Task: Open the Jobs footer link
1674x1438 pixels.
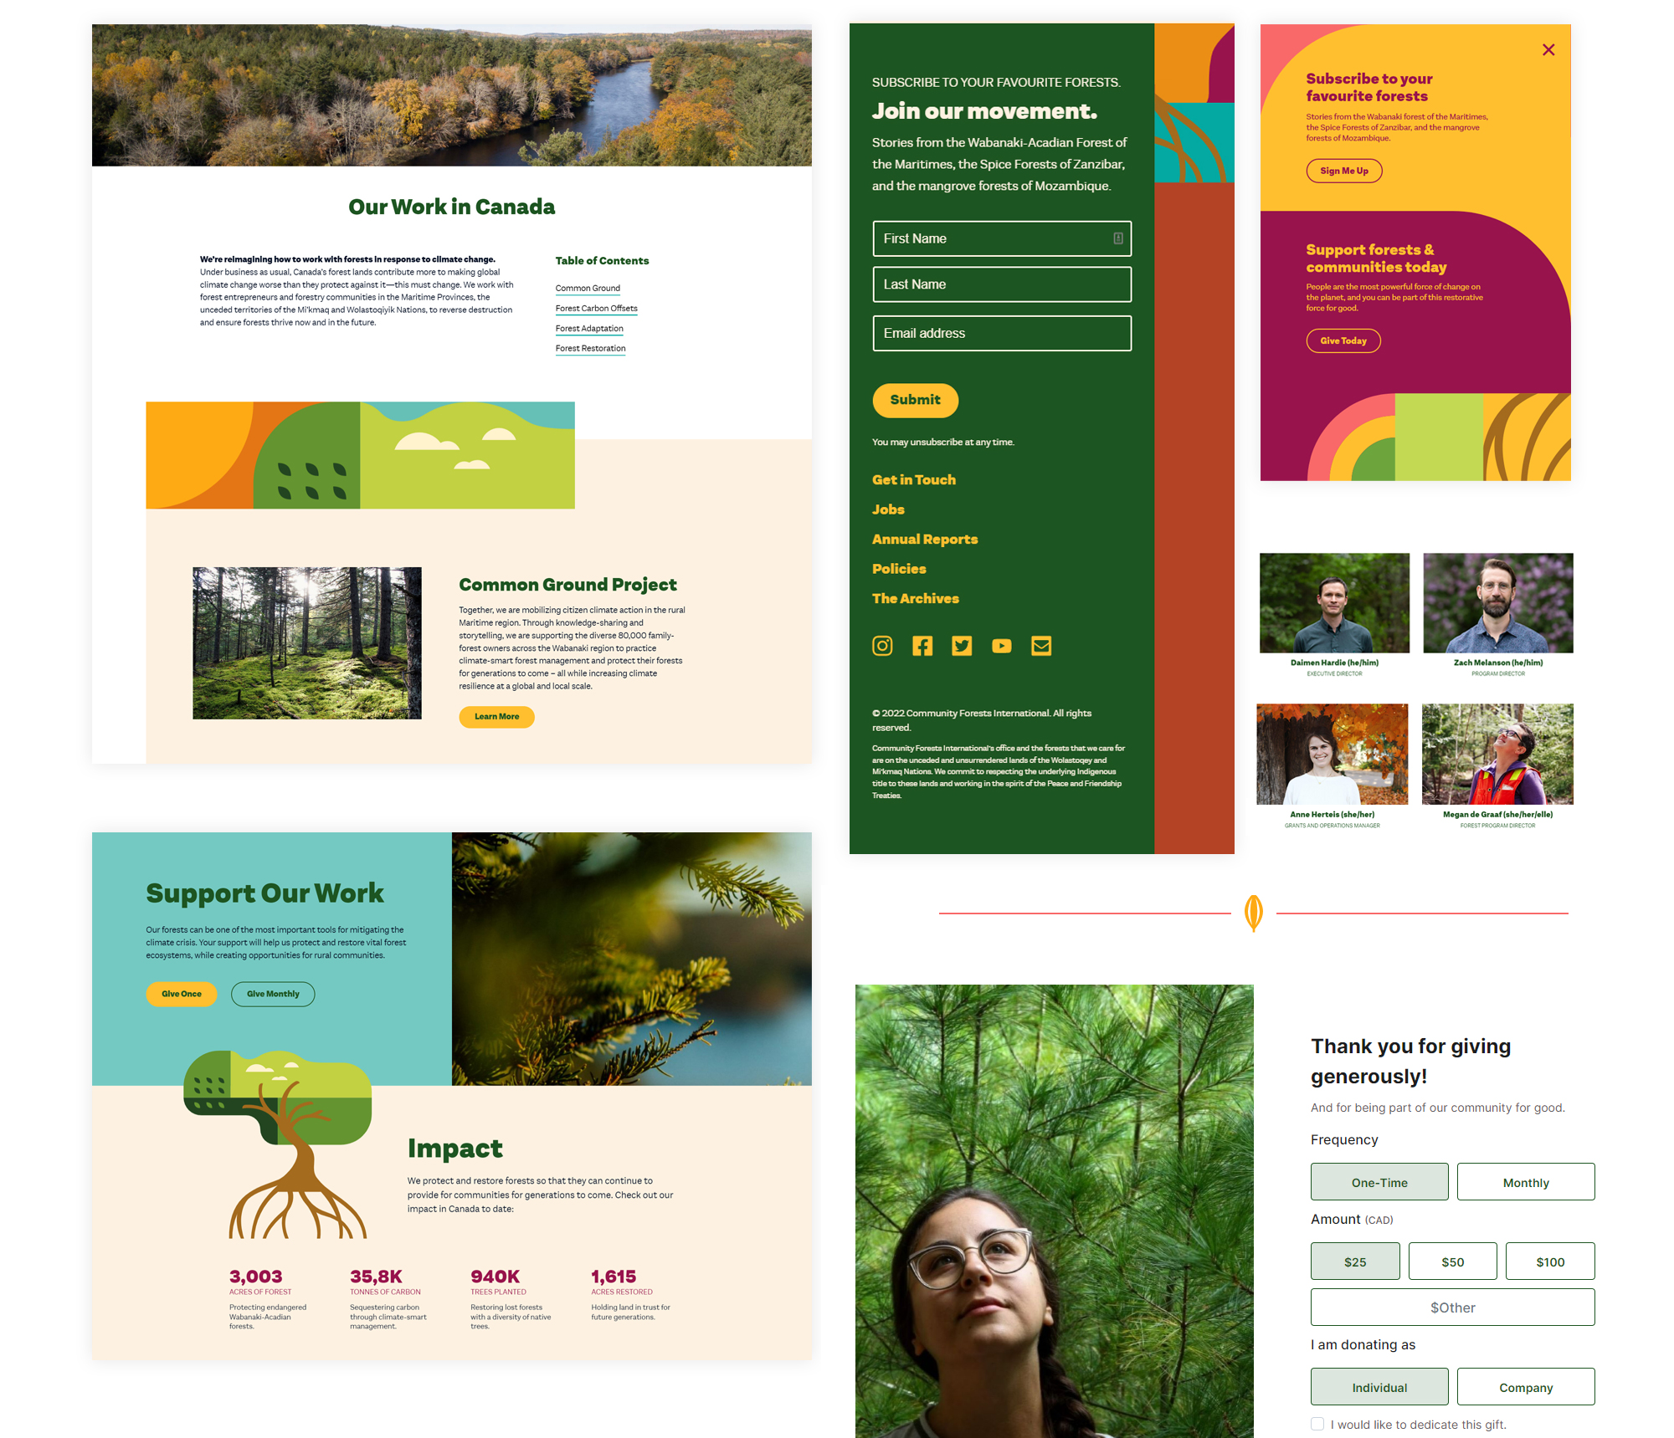Action: [x=888, y=509]
